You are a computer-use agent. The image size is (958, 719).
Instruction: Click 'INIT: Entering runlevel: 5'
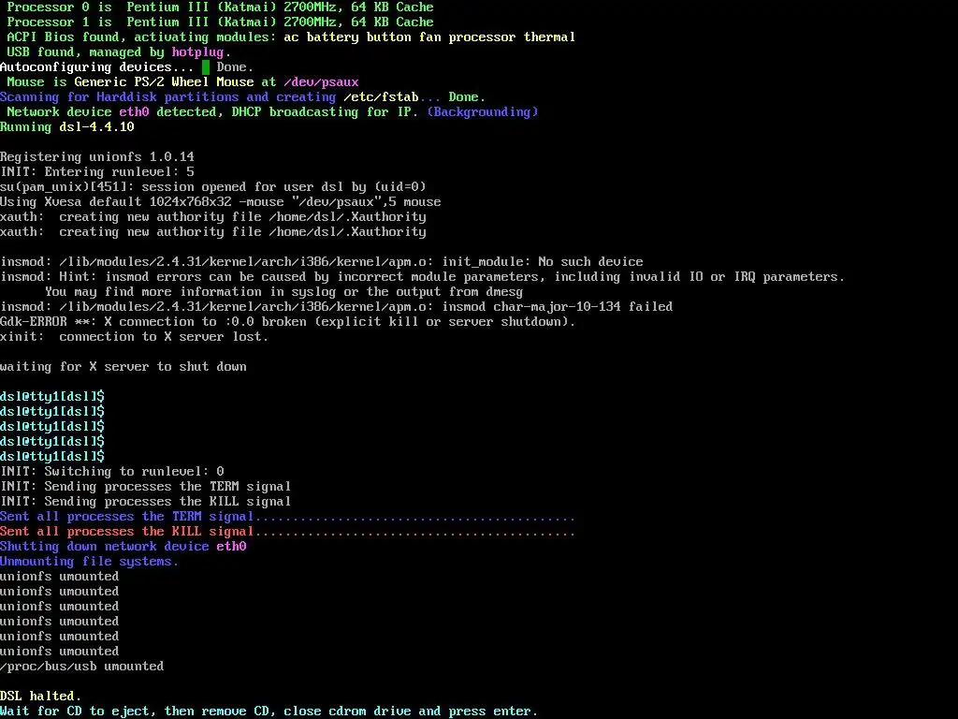[97, 172]
